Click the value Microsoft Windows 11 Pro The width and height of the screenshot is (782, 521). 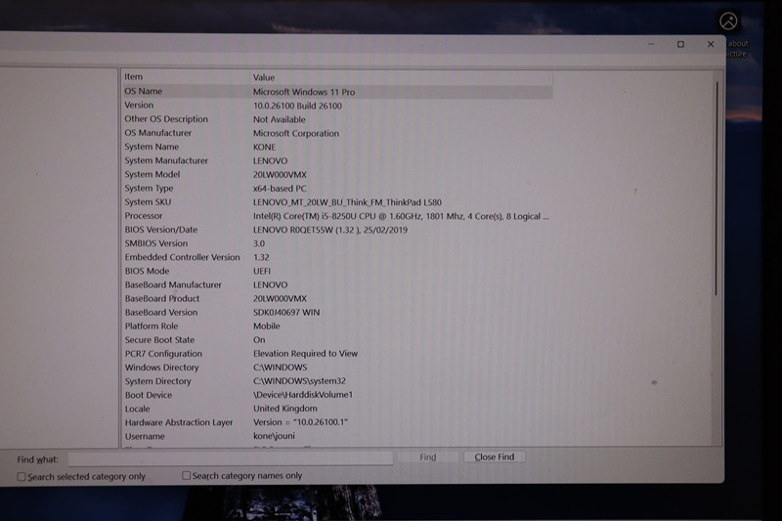pyautogui.click(x=304, y=92)
